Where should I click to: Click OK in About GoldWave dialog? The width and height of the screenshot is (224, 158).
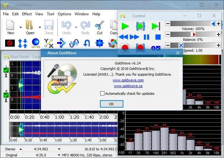[112, 104]
